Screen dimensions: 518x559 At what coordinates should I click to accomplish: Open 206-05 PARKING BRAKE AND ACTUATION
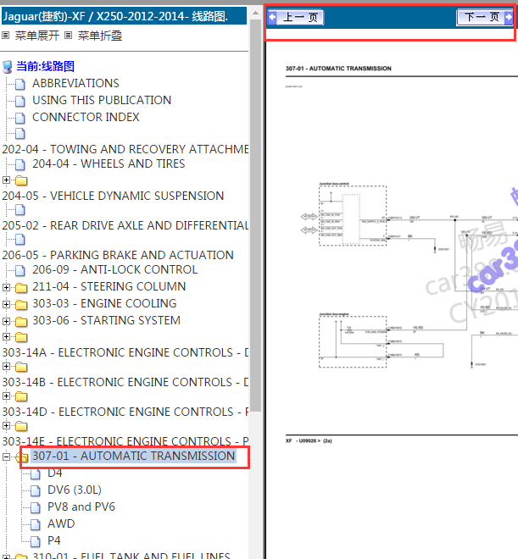point(118,255)
